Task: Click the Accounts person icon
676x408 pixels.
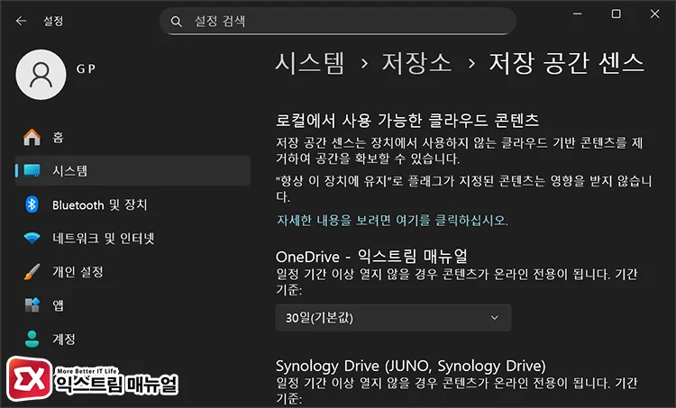Action: (32, 339)
